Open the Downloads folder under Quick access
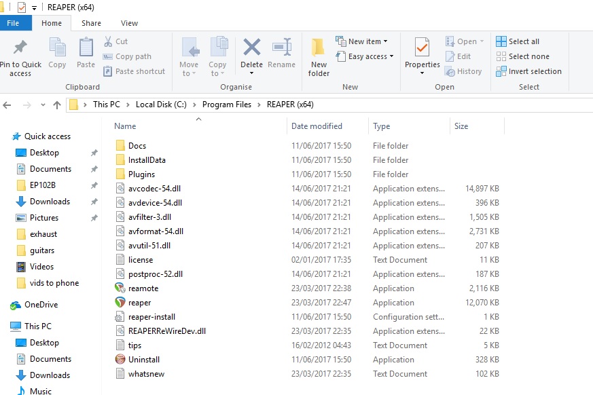Viewport: 593px width, 395px height. point(50,202)
